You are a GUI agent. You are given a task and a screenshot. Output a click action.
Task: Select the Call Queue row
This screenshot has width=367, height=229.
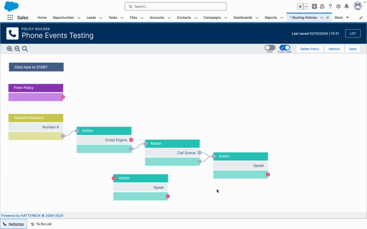coord(172,153)
